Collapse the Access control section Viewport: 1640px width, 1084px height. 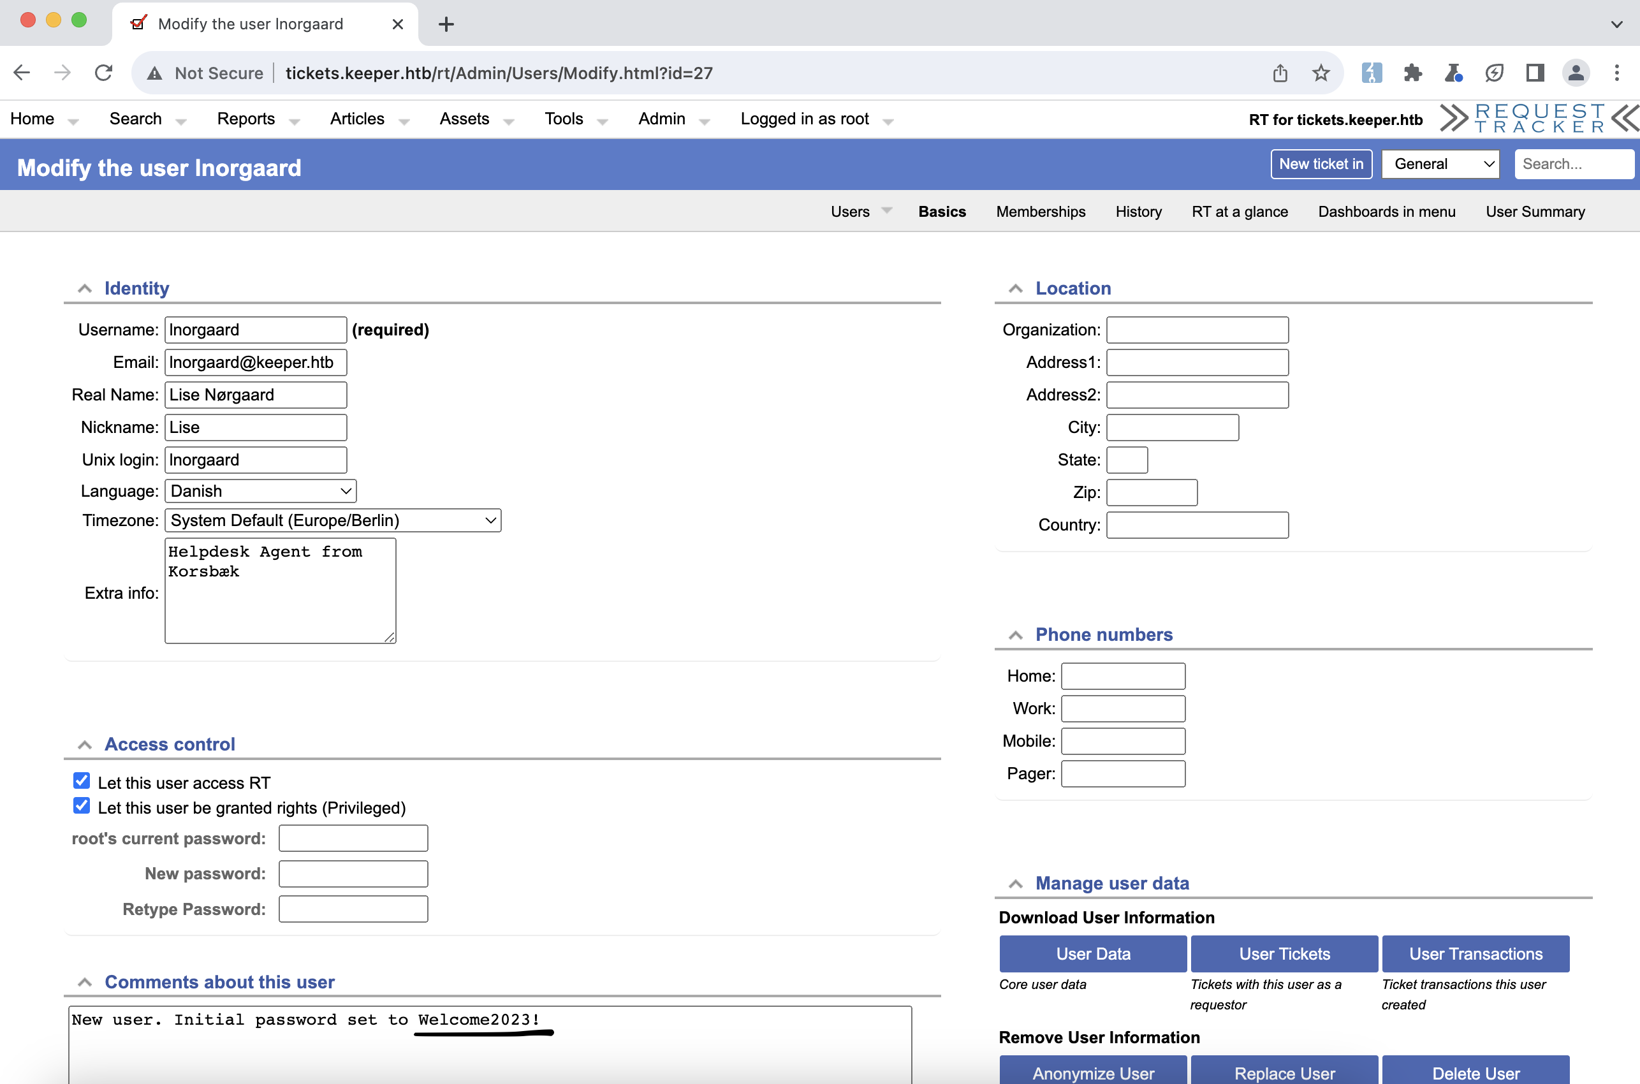tap(84, 745)
